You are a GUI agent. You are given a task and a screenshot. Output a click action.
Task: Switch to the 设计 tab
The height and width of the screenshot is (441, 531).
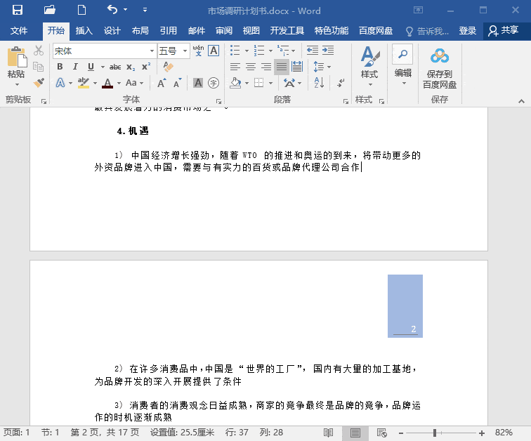point(112,31)
